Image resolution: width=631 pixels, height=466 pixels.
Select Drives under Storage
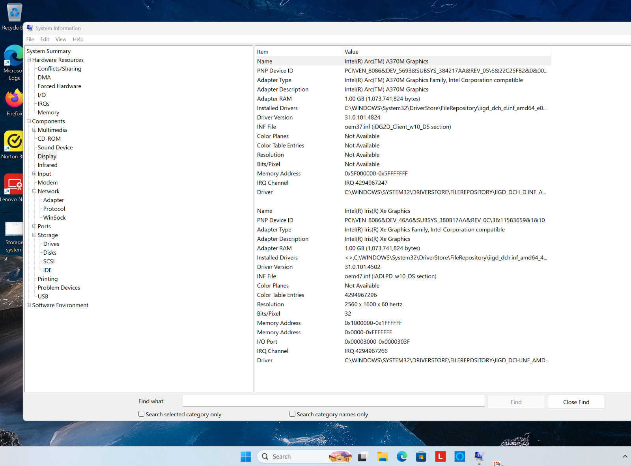point(51,244)
